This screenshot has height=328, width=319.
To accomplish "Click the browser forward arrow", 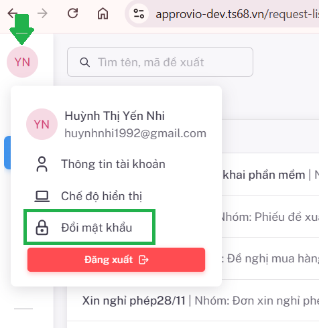I will (42, 13).
